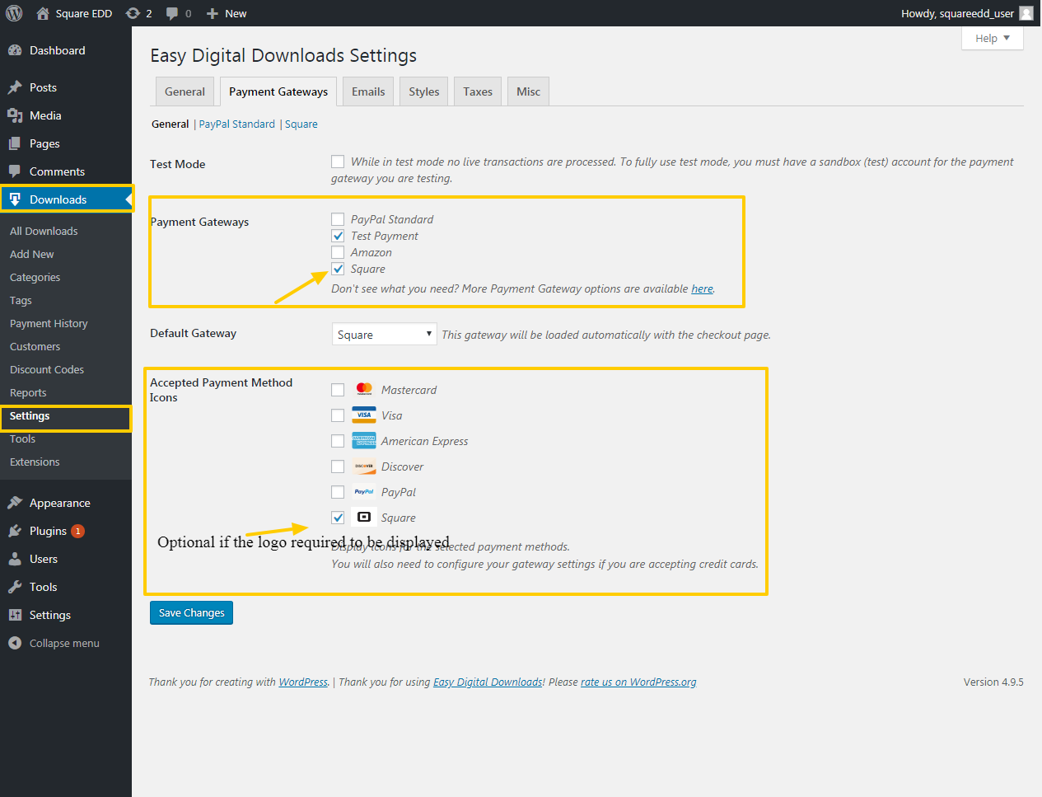Open the Square sub-section link
The image size is (1042, 797).
[301, 124]
